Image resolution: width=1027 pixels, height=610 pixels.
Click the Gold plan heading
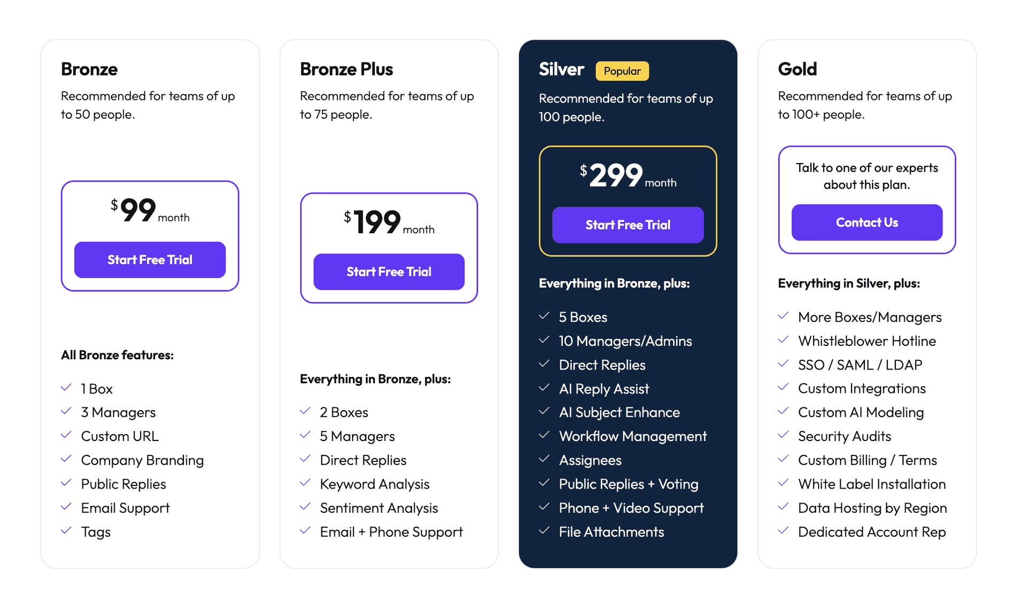click(x=797, y=68)
